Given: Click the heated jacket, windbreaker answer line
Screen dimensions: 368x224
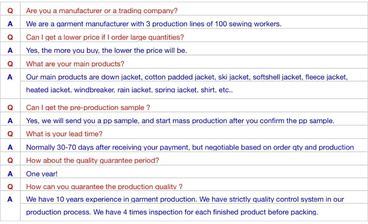Looking at the screenshot, I should point(129,90).
